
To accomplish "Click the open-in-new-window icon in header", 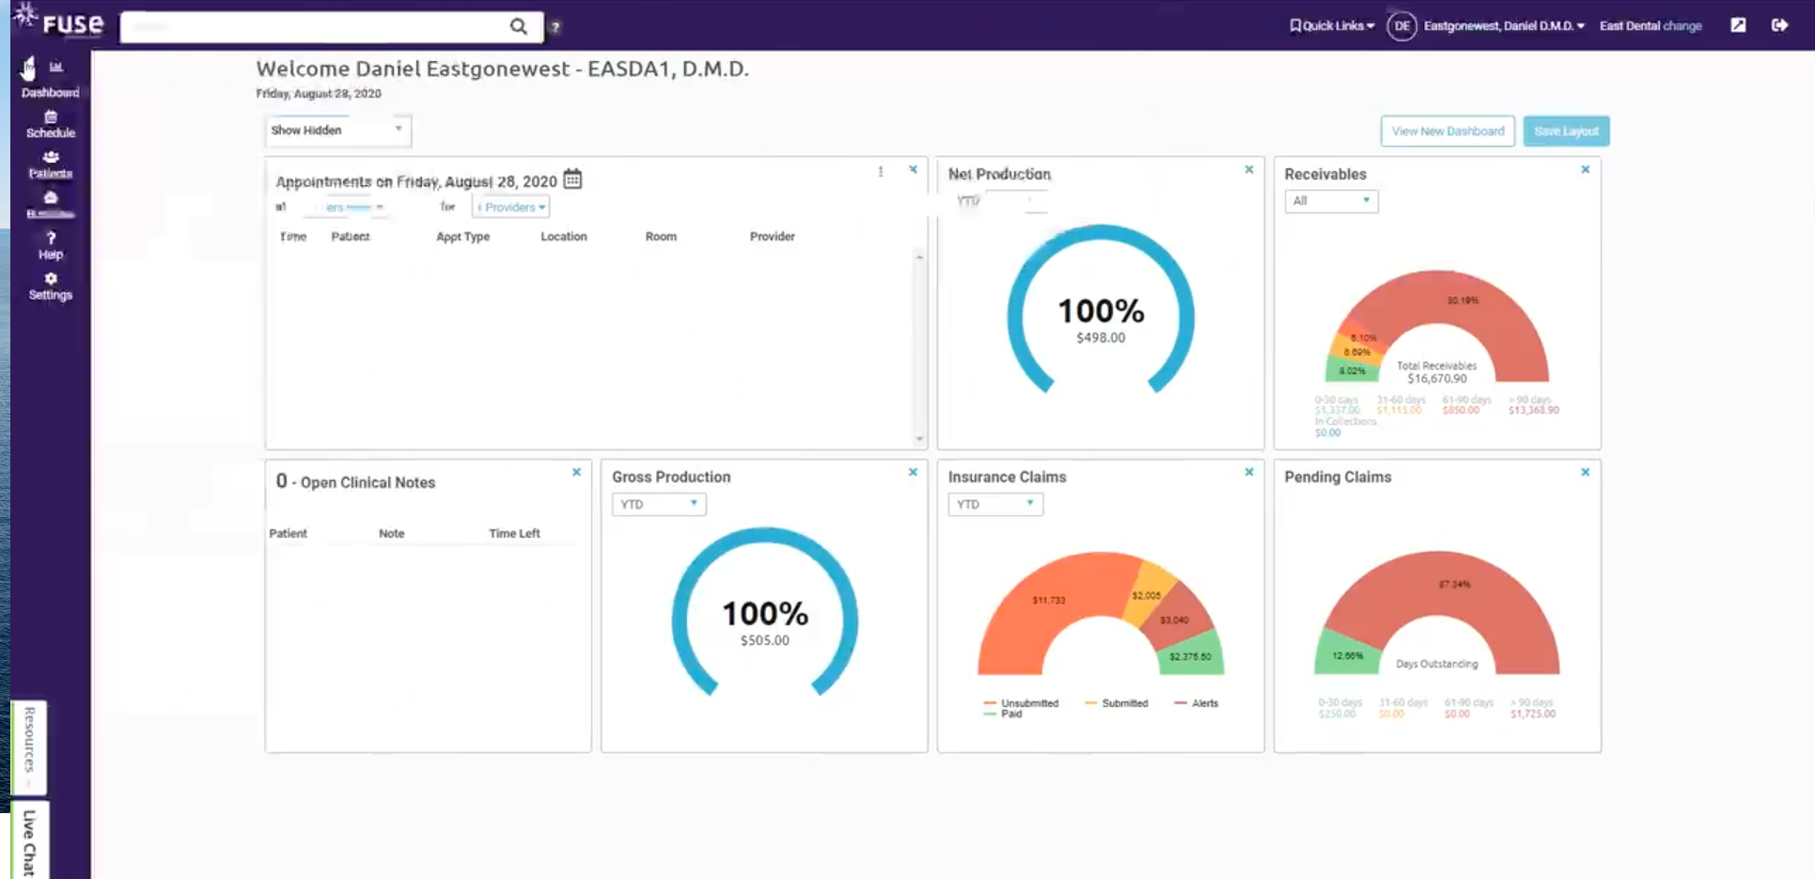I will click(x=1738, y=25).
